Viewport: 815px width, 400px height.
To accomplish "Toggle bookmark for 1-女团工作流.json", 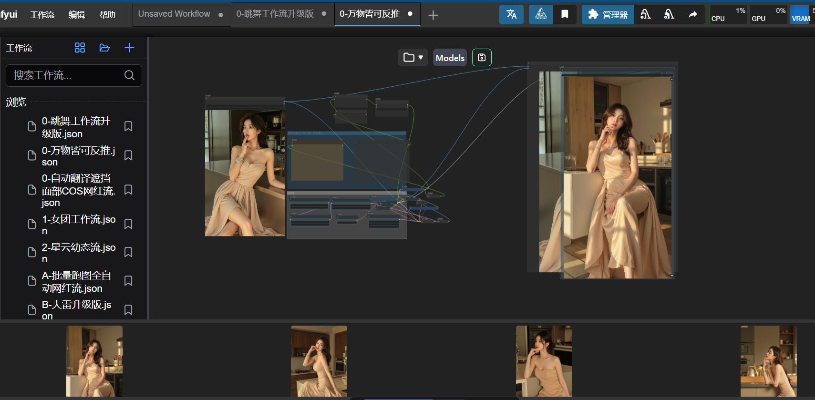I will click(x=128, y=224).
